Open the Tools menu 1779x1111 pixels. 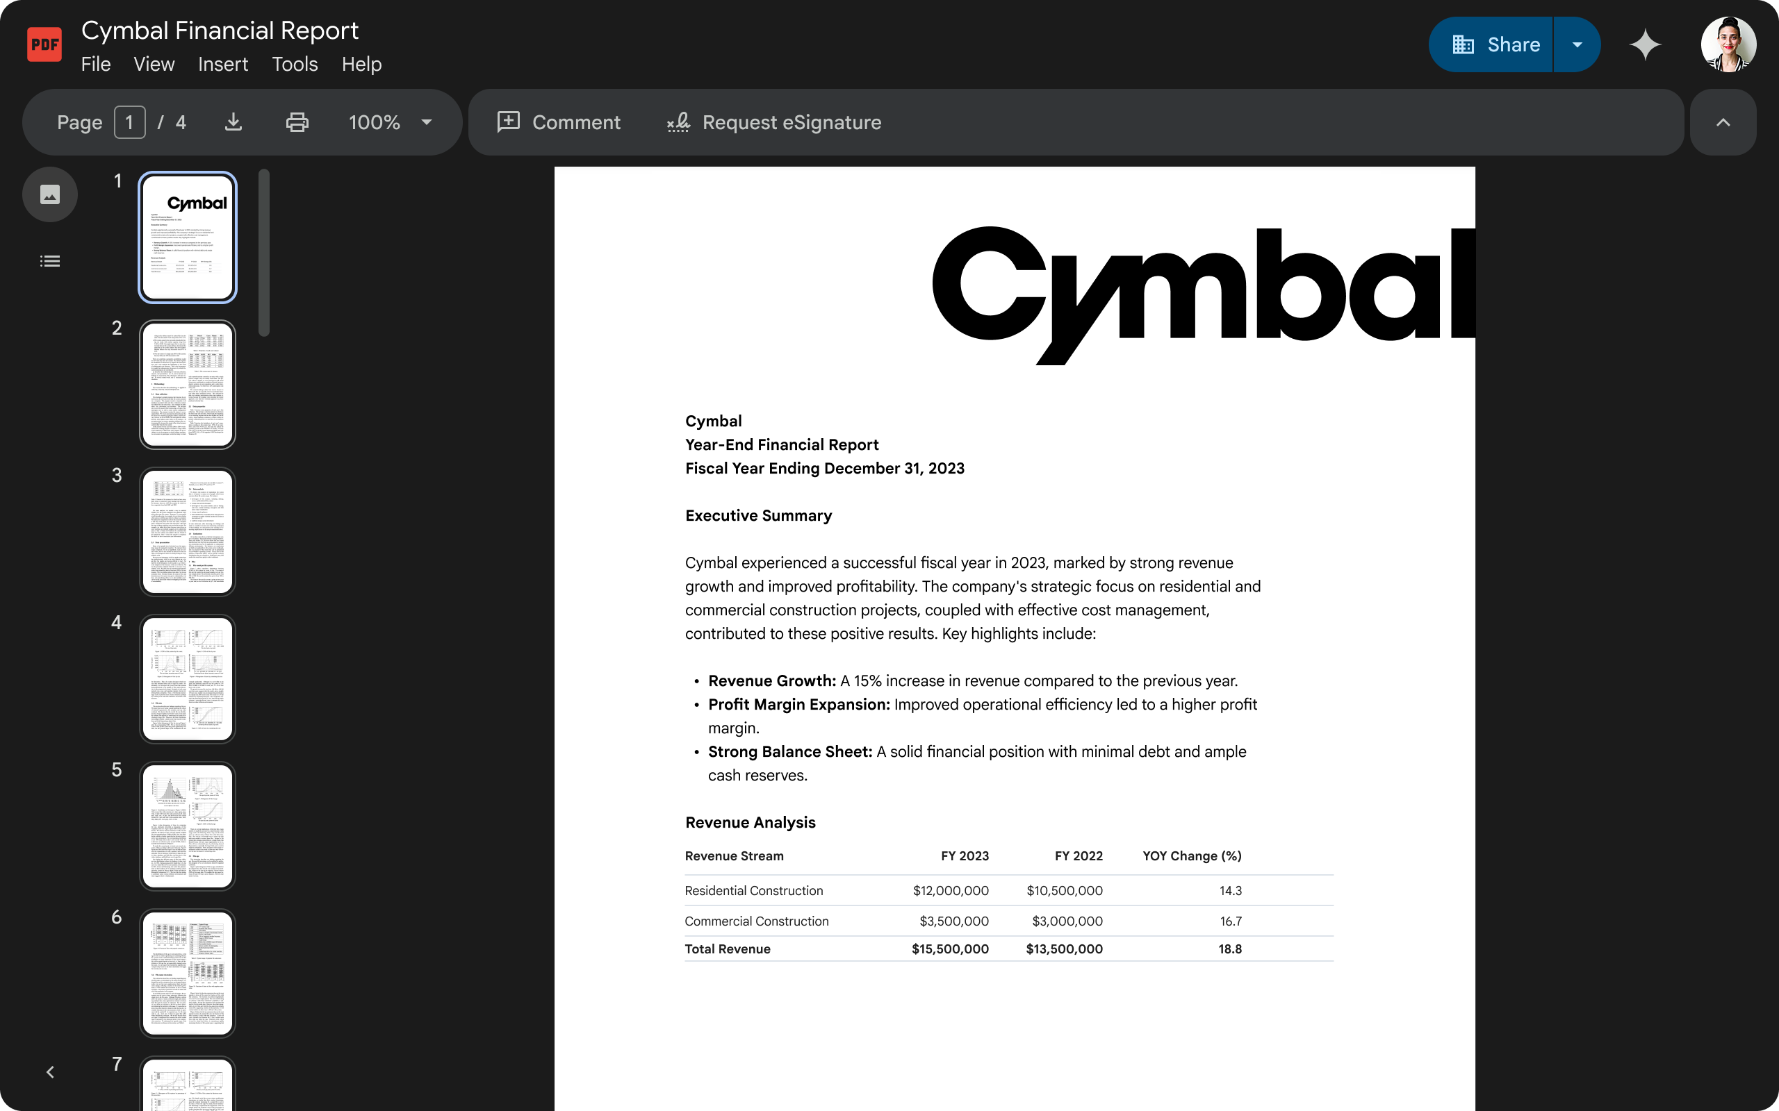click(x=294, y=65)
